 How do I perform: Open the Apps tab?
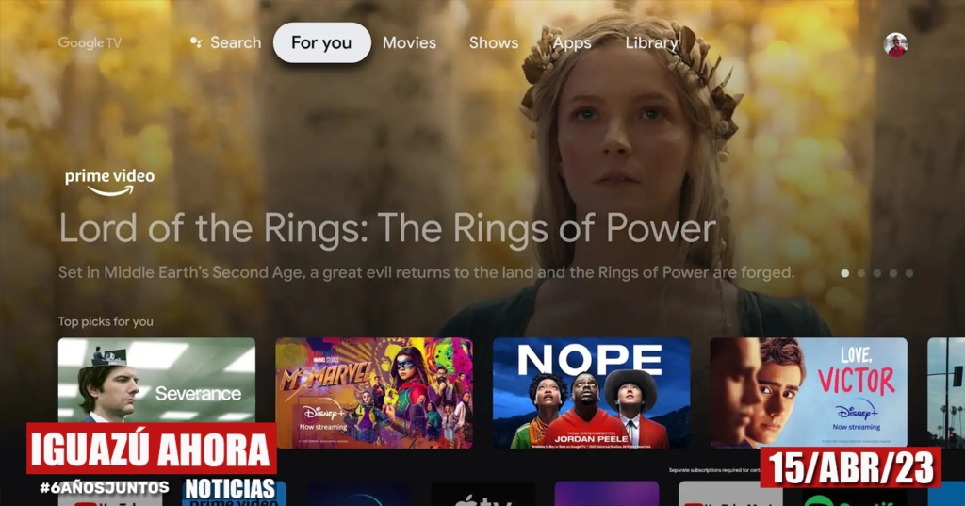[572, 42]
